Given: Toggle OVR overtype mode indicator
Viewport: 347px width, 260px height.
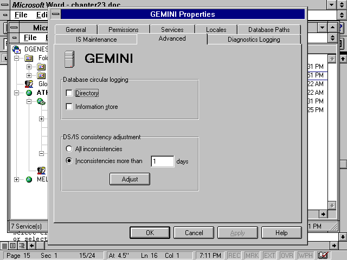Looking at the screenshot, I should pos(287,256).
